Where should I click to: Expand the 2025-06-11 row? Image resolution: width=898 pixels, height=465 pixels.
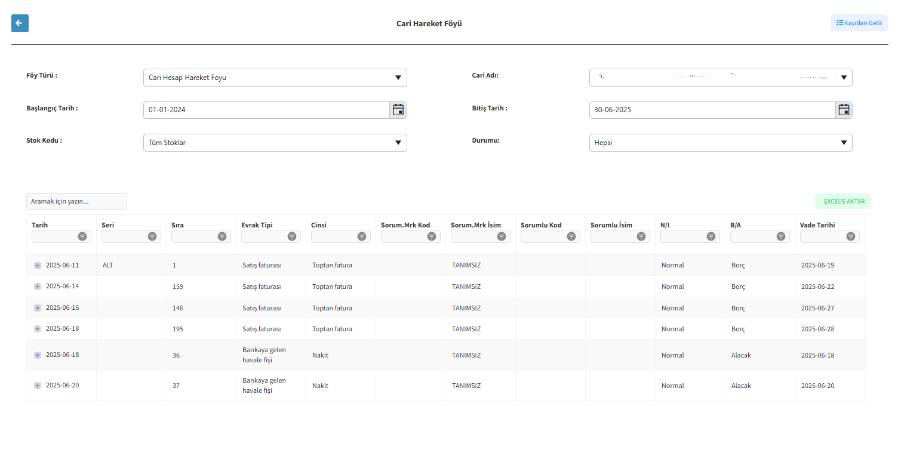(x=38, y=265)
